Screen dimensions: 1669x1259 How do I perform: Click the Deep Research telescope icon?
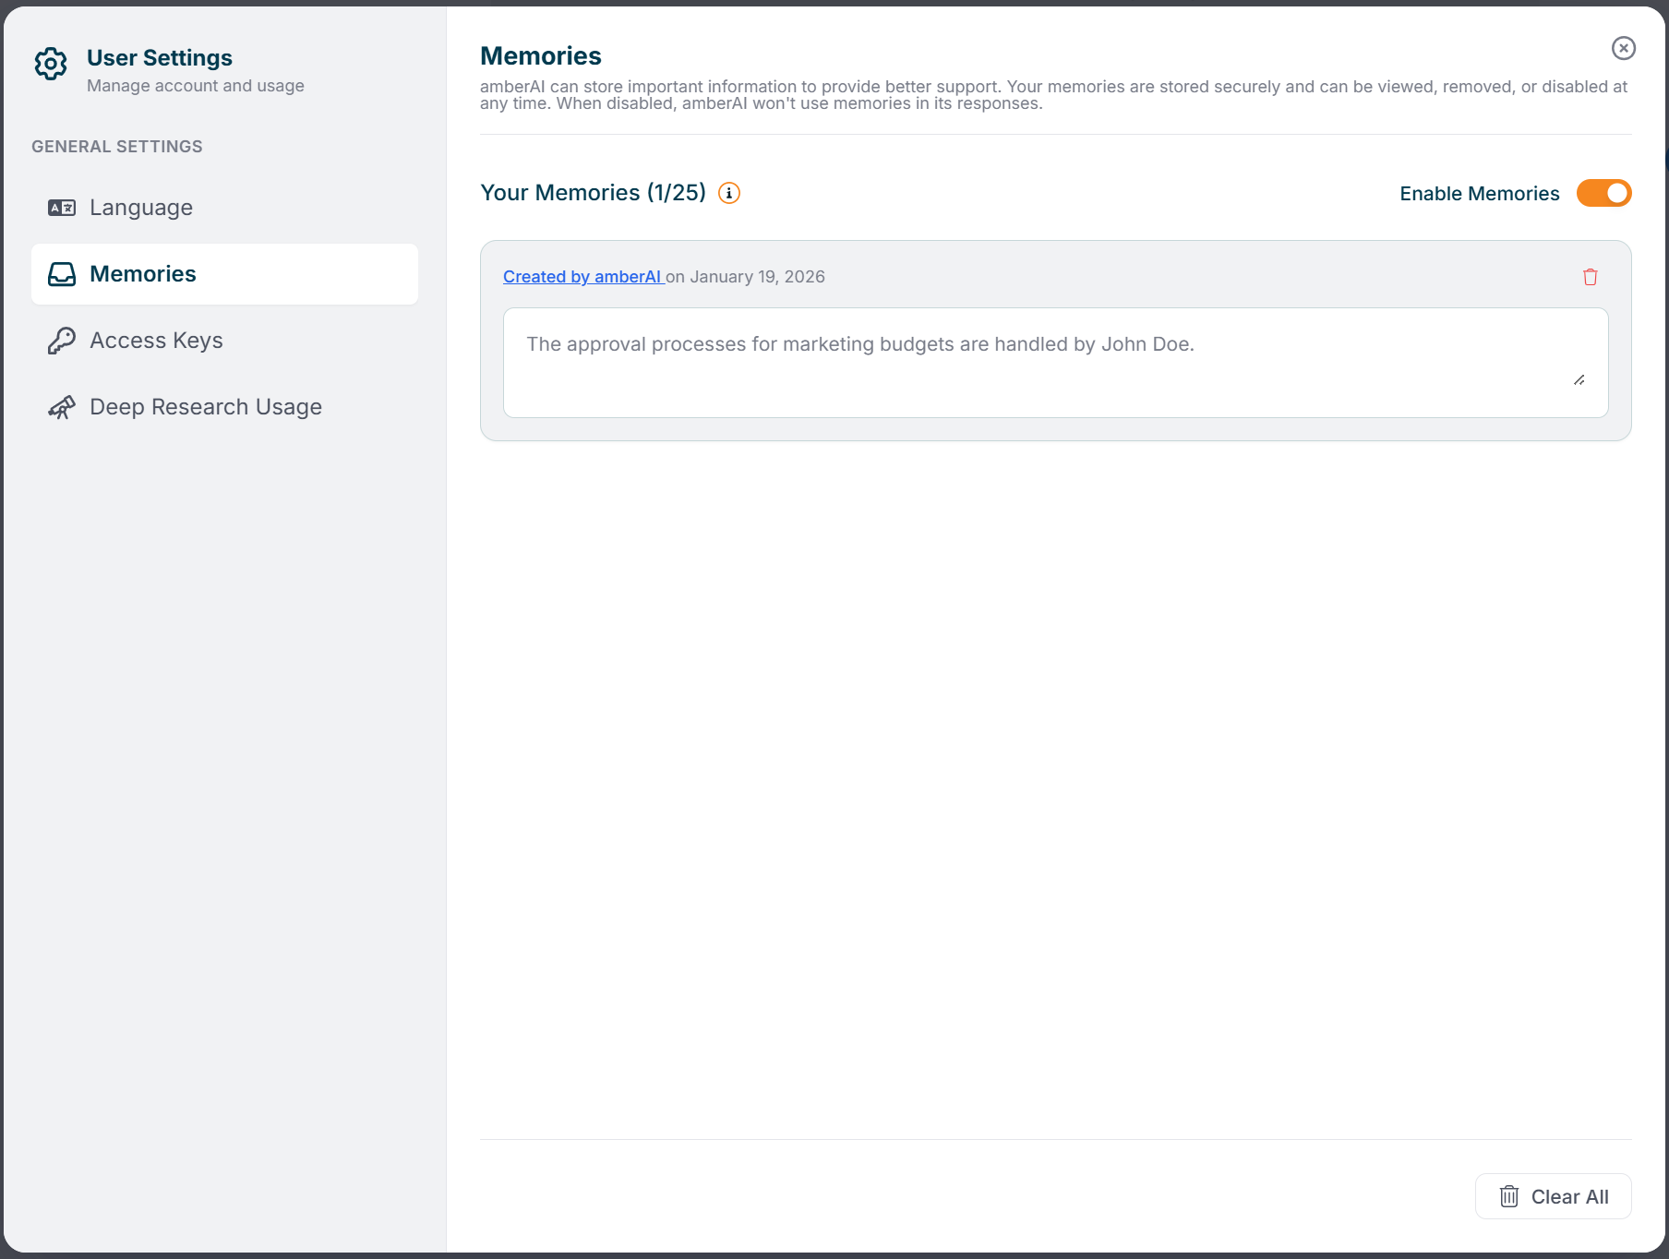pos(62,407)
